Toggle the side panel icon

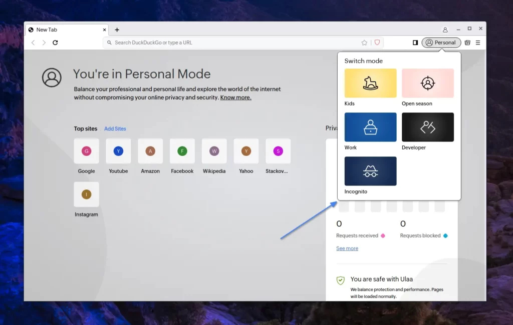pos(415,42)
